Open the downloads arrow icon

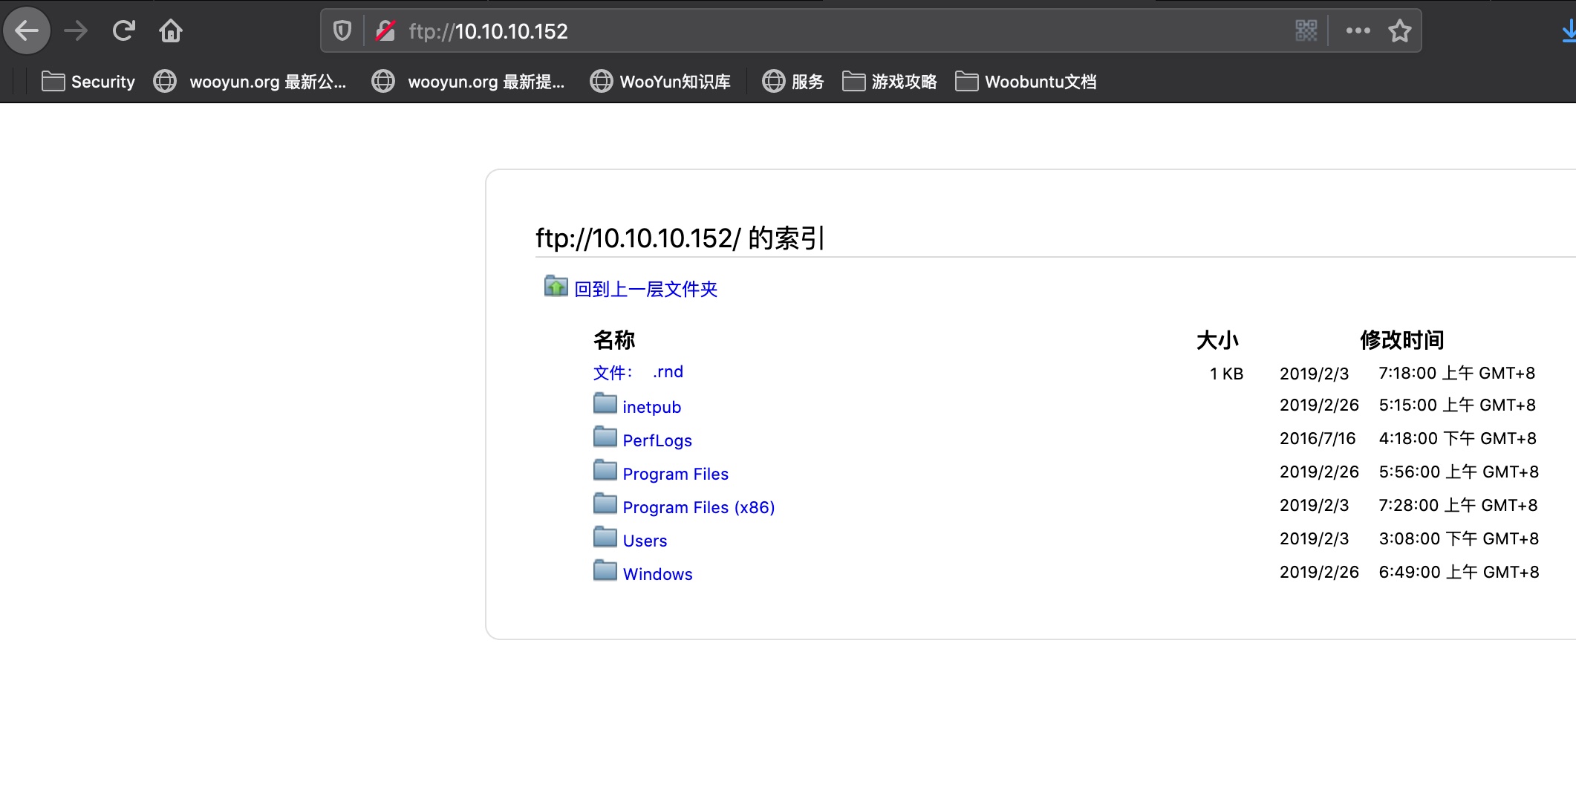pyautogui.click(x=1568, y=31)
